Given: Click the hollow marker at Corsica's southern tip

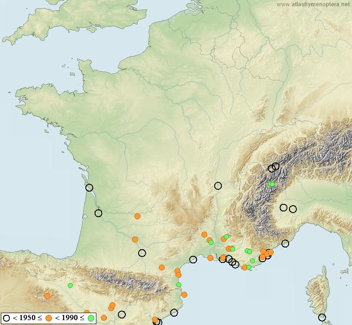Looking at the screenshot, I should click(x=322, y=318).
